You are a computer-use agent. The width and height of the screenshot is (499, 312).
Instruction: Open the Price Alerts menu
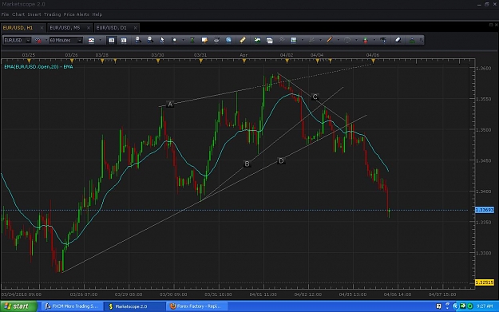click(x=77, y=14)
